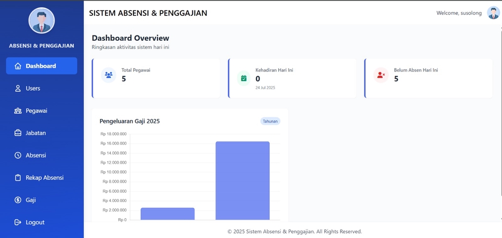
Task: Click the Dashboard home icon in sidebar
Action: (18, 66)
